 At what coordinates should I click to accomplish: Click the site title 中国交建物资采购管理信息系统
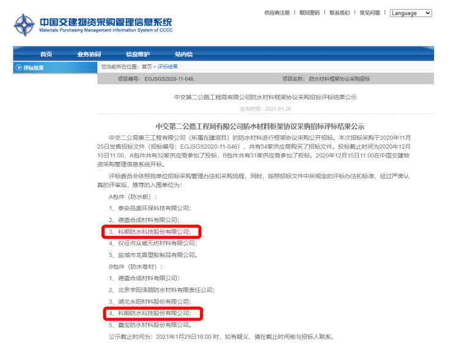(x=106, y=22)
